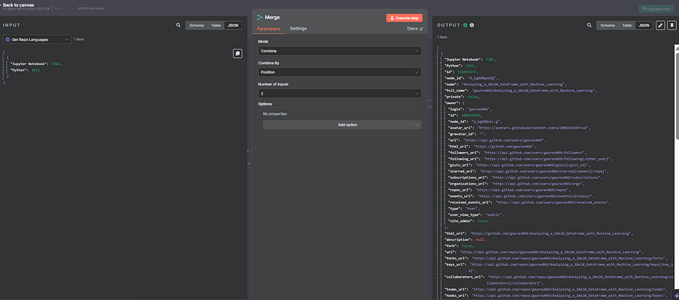This screenshot has width=679, height=300.
Task: Click the "login": "gaurav069" line
Action: (x=471, y=109)
